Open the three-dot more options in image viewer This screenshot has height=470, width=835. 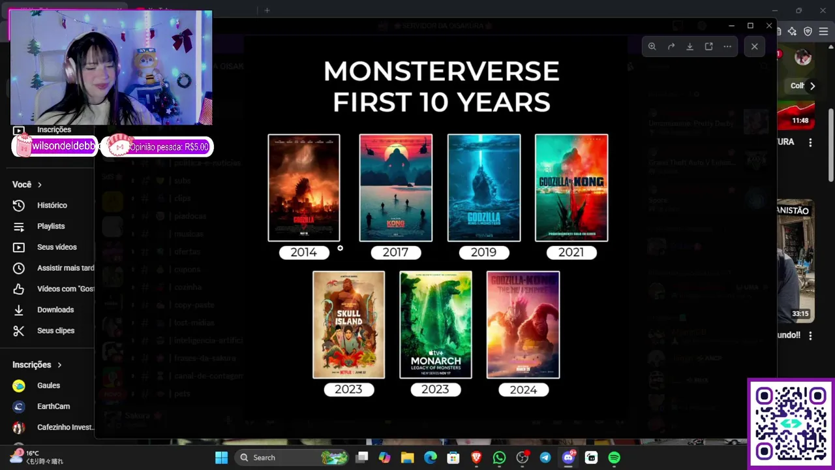pos(727,46)
